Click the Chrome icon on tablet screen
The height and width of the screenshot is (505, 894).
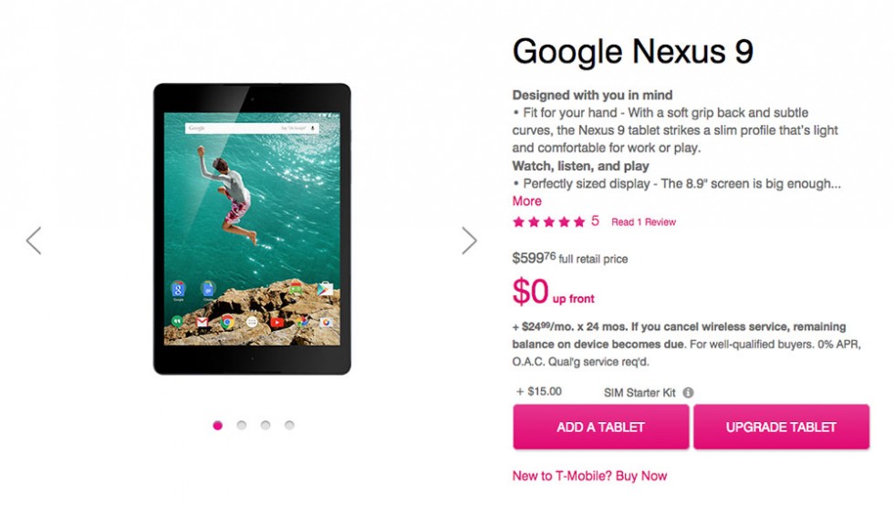[x=226, y=322]
